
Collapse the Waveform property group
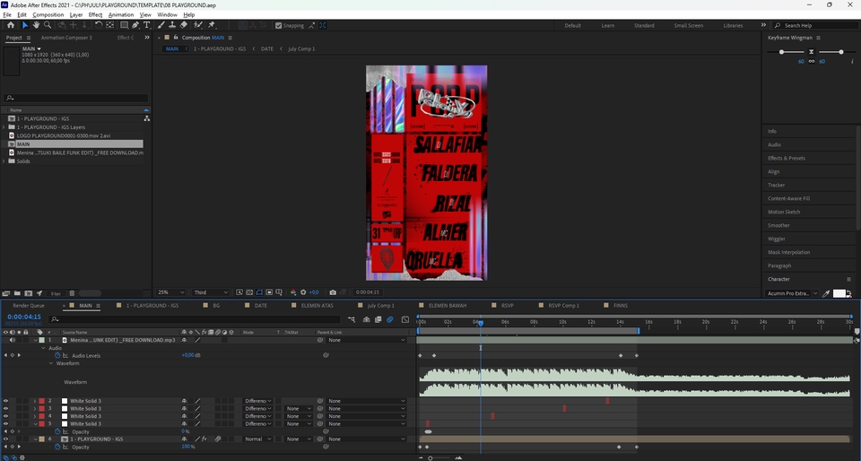click(51, 363)
